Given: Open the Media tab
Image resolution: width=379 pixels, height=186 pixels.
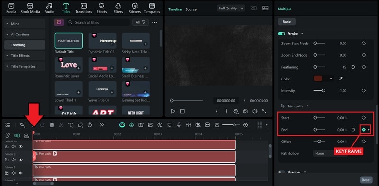Looking at the screenshot, I should click(11, 8).
